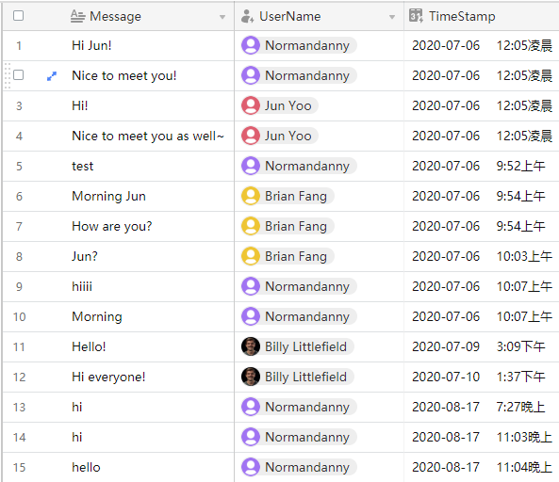Click the drag handle dots beside row 2
The image size is (559, 482).
8,76
